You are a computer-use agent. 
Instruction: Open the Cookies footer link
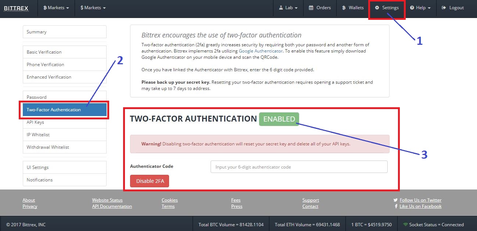[170, 200]
